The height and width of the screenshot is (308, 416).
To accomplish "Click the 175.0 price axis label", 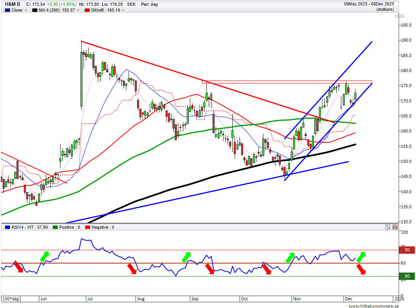I will point(406,86).
